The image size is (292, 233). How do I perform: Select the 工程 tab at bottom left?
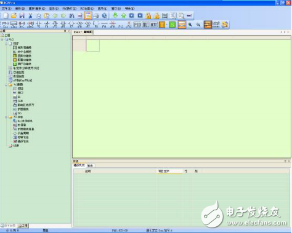[x=23, y=226]
